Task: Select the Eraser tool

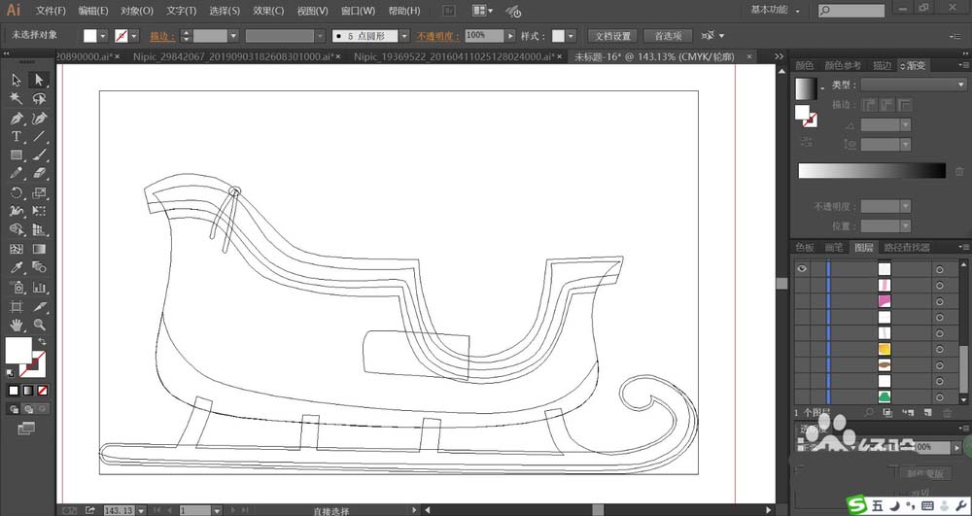Action: coord(39,173)
